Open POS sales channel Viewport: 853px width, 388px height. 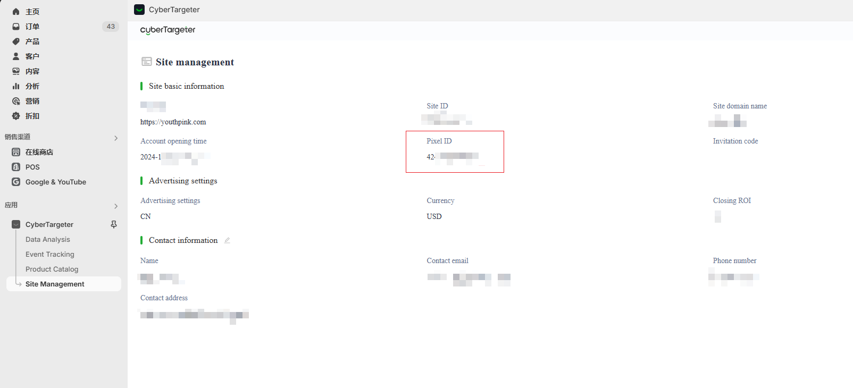pos(32,167)
